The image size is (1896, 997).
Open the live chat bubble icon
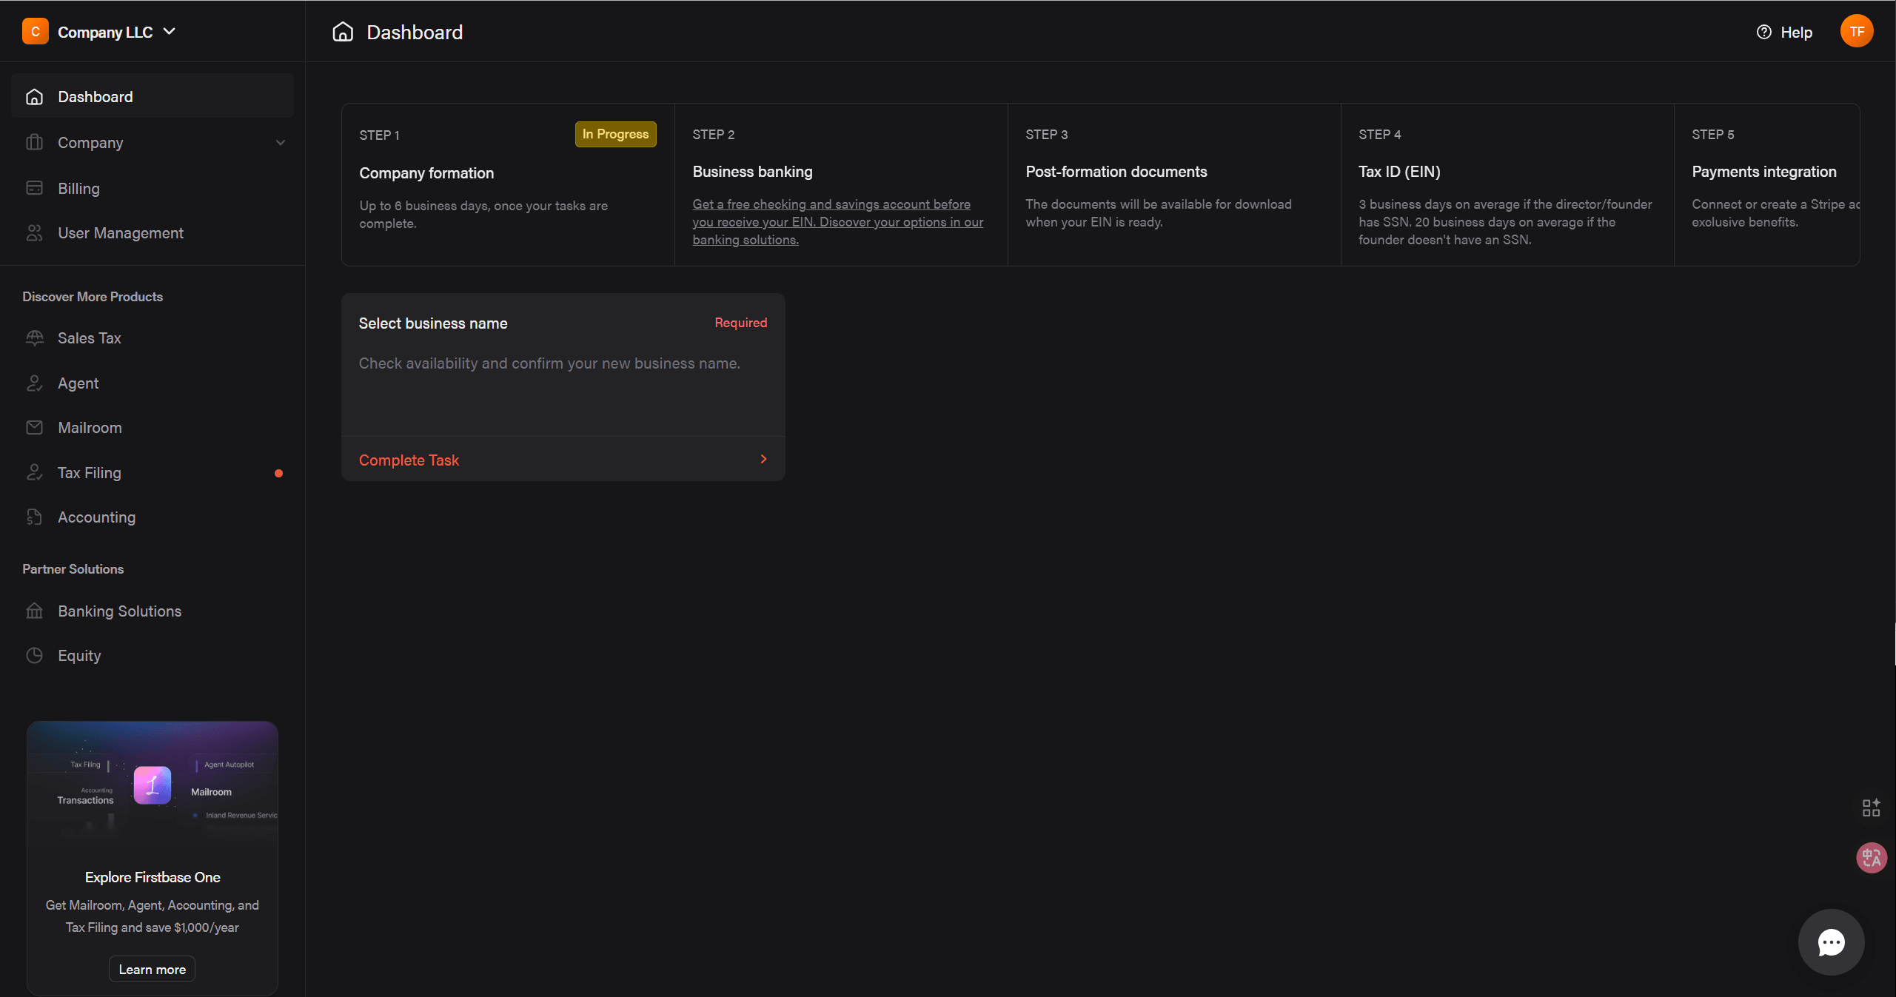pos(1831,942)
